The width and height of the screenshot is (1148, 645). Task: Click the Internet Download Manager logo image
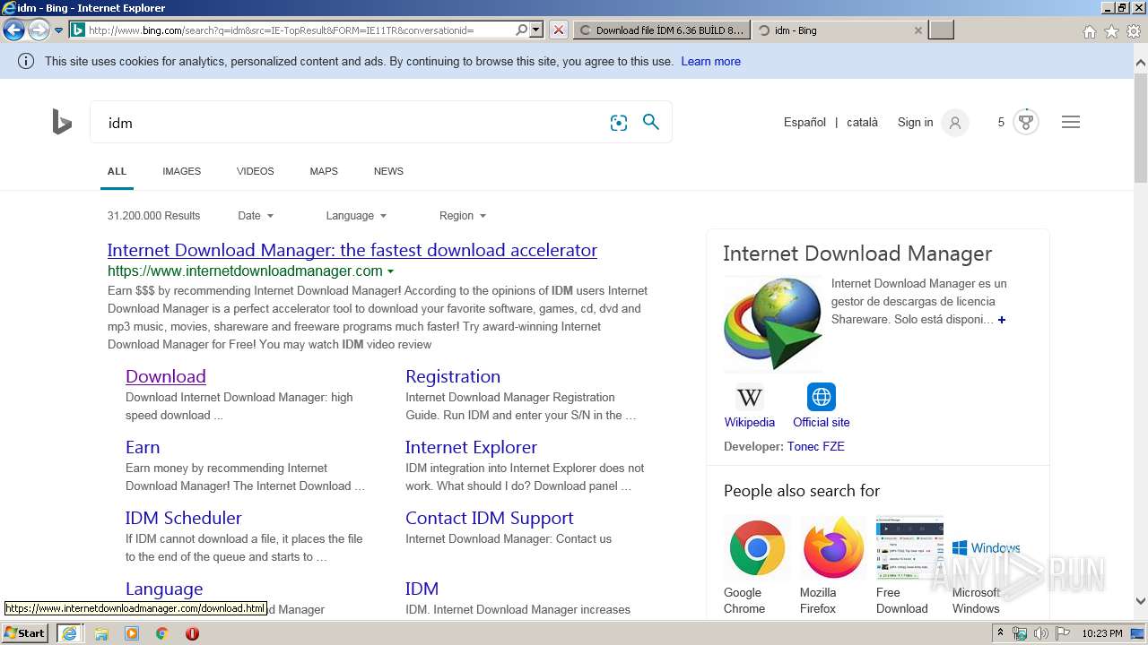[x=772, y=323]
